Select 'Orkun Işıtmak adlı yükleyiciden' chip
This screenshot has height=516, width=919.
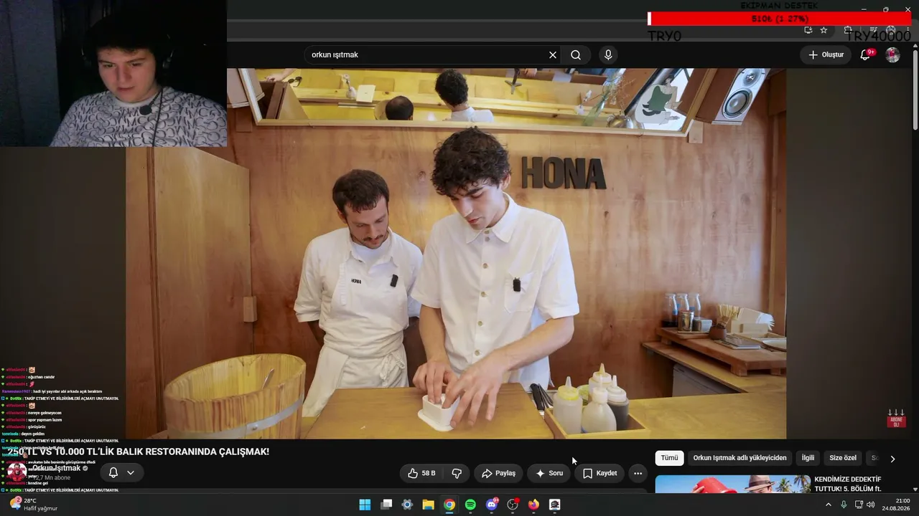(740, 458)
